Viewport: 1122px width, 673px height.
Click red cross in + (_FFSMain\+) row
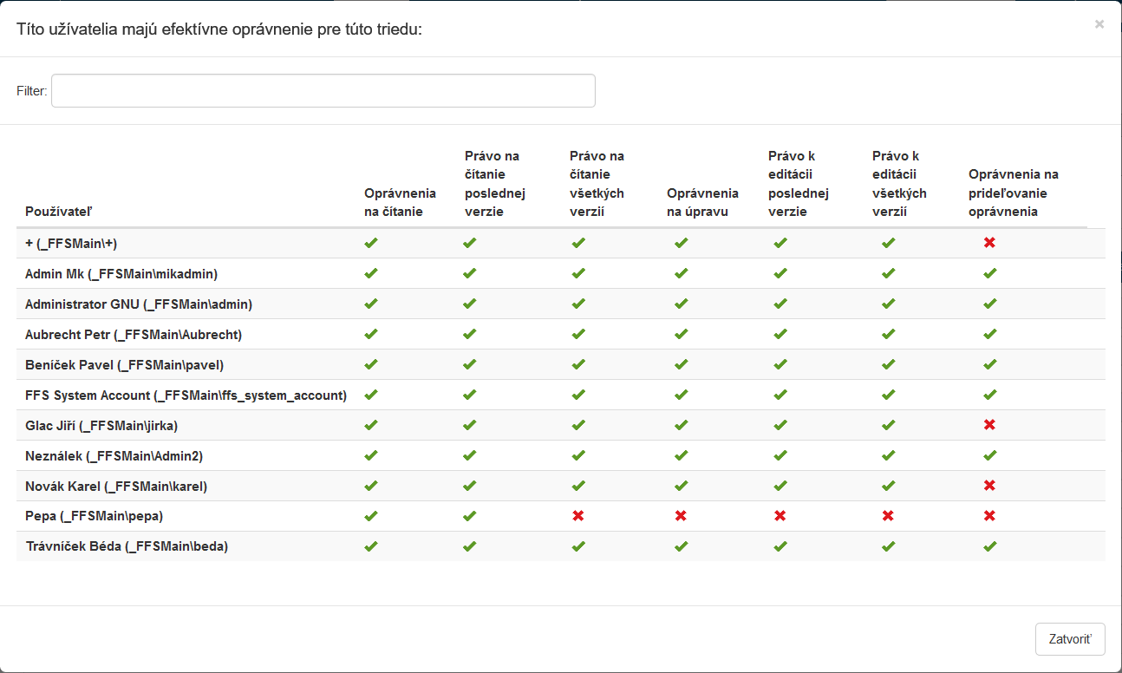989,243
